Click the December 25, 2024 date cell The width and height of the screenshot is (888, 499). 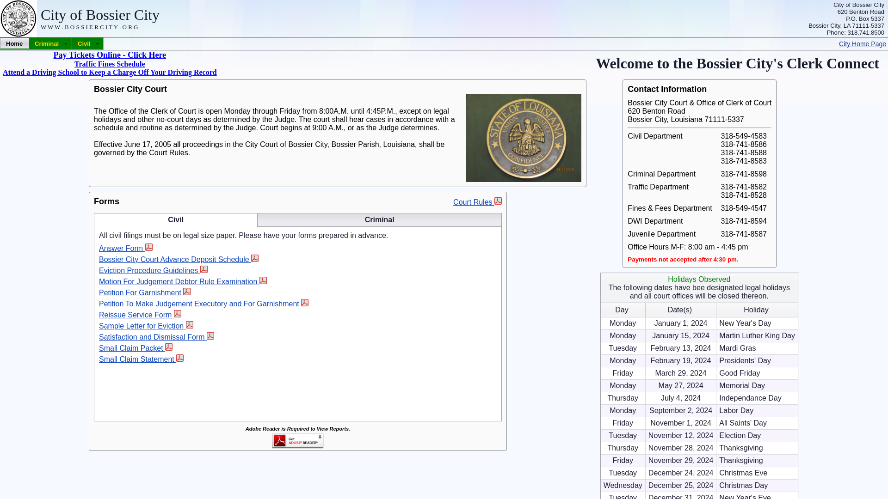(681, 486)
